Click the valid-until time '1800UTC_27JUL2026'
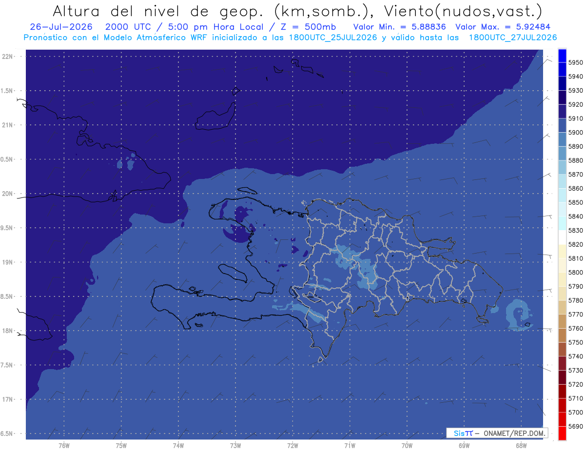The height and width of the screenshot is (452, 585). tap(513, 38)
